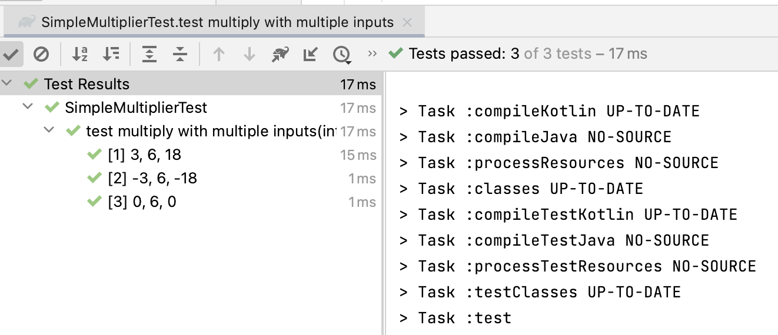Collapse the test multiply with multiple inputs node
The width and height of the screenshot is (778, 335).
[x=49, y=131]
